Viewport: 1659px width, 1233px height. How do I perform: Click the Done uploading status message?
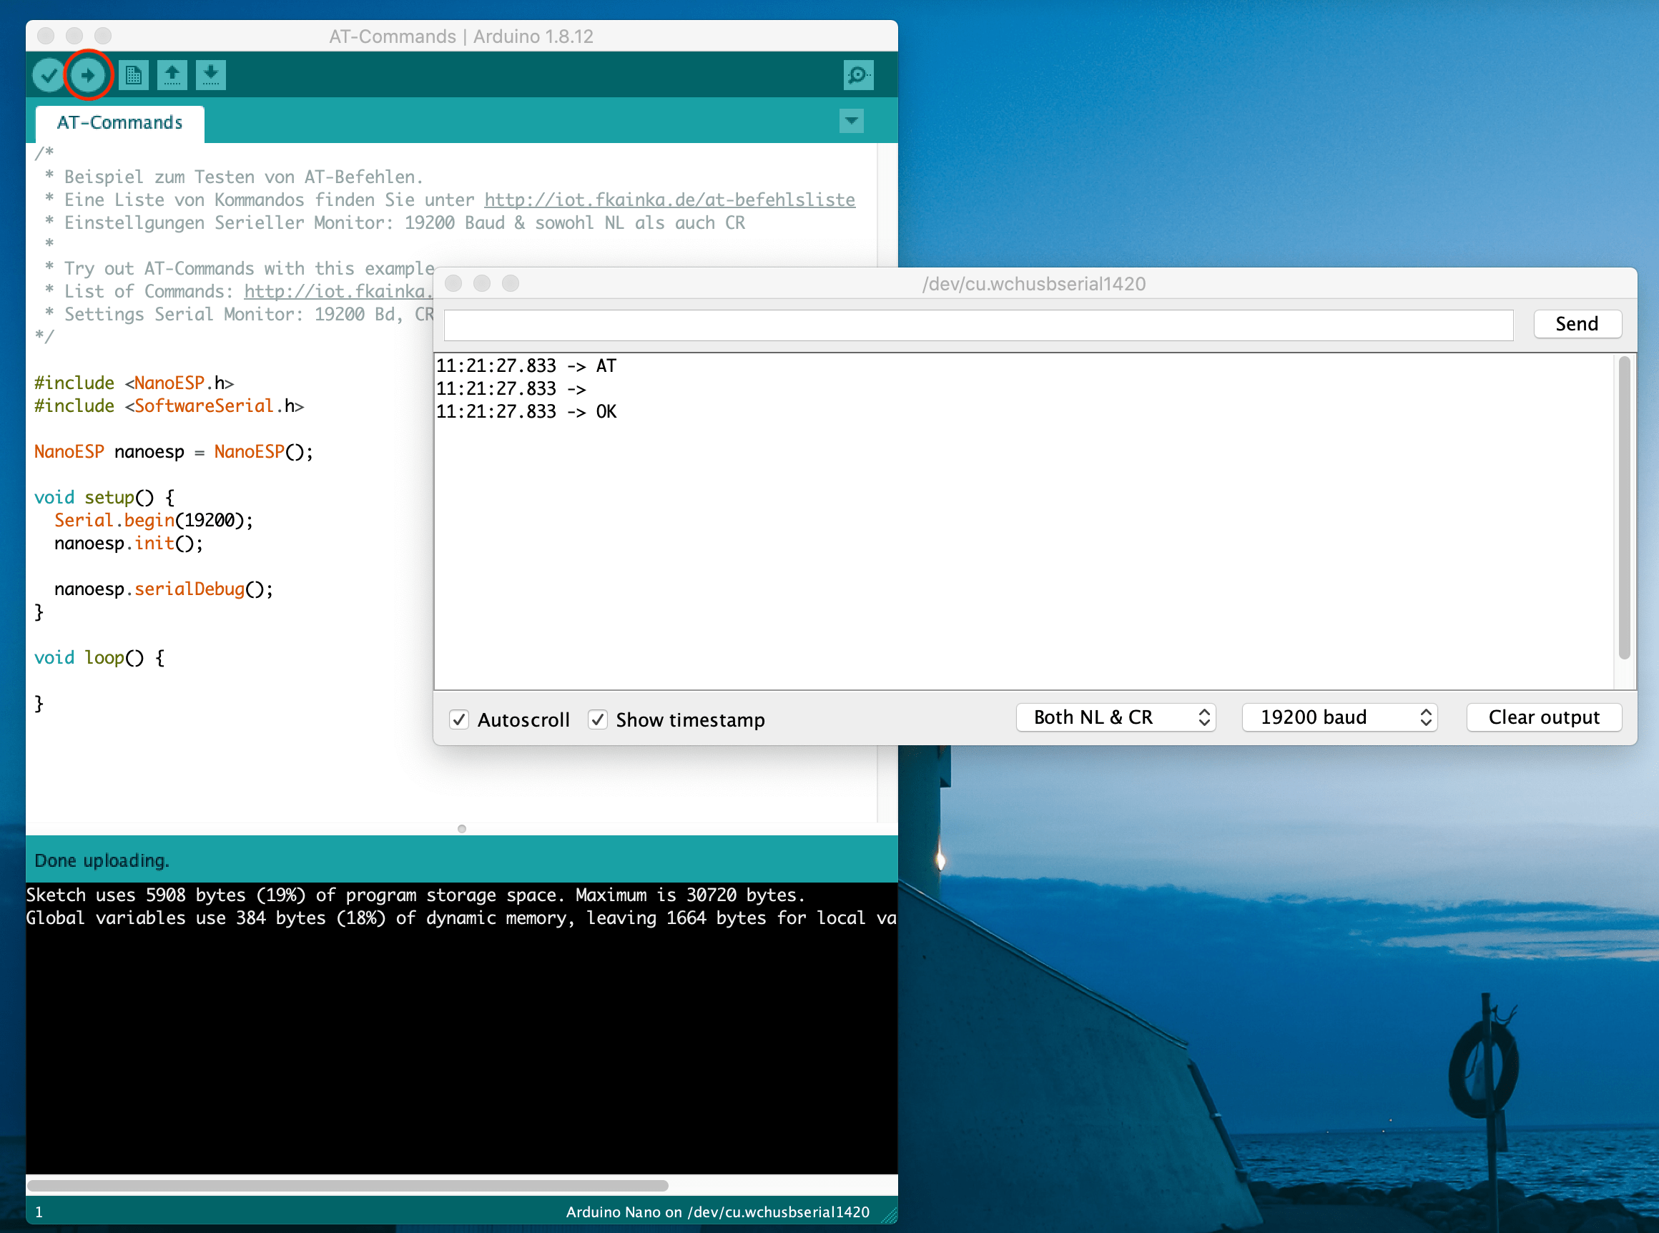[x=102, y=860]
